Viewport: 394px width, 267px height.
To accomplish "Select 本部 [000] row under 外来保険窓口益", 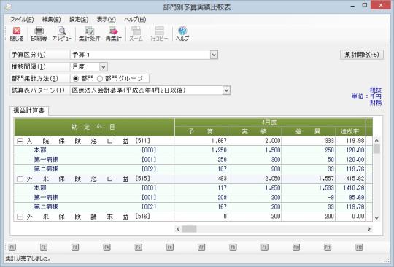I will point(193,188).
